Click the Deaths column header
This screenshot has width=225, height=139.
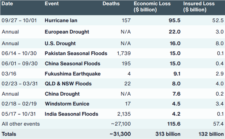111,3
